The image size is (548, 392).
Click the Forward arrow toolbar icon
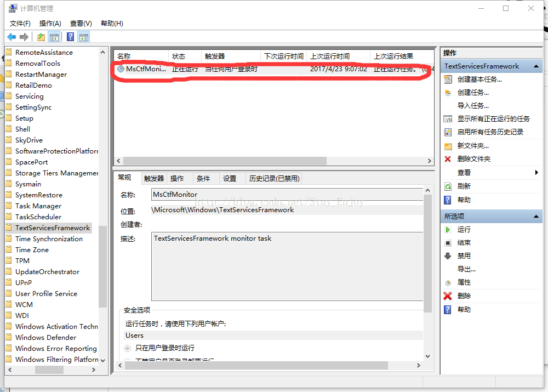coord(24,37)
